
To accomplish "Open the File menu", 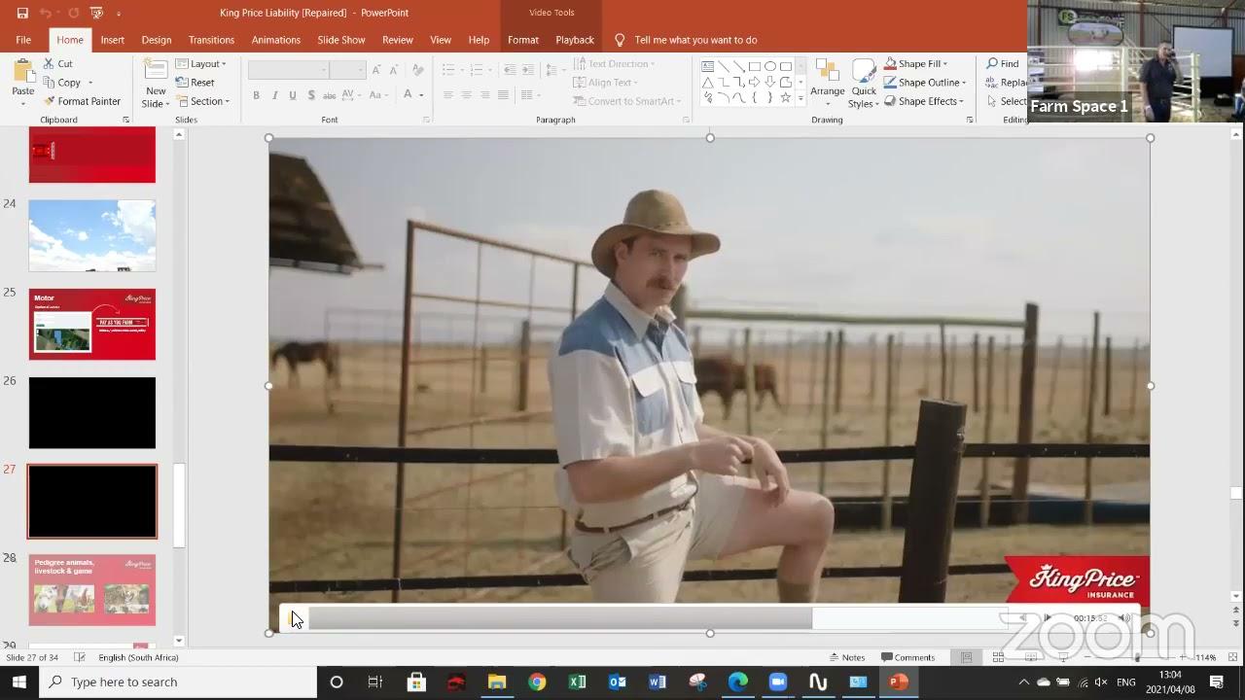I will [x=23, y=40].
